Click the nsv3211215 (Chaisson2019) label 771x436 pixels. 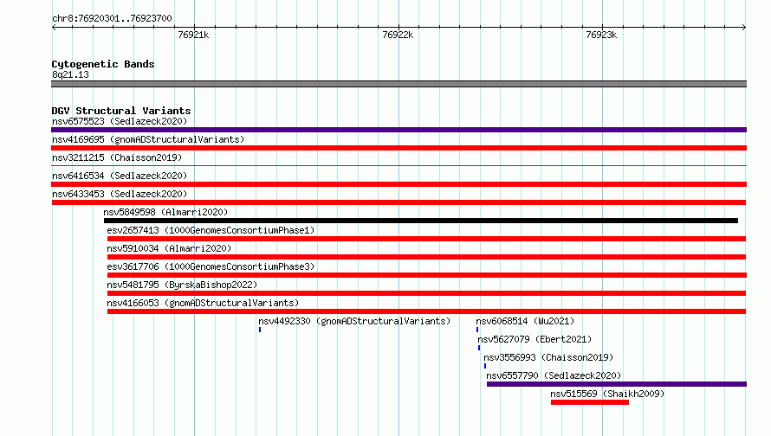click(117, 157)
